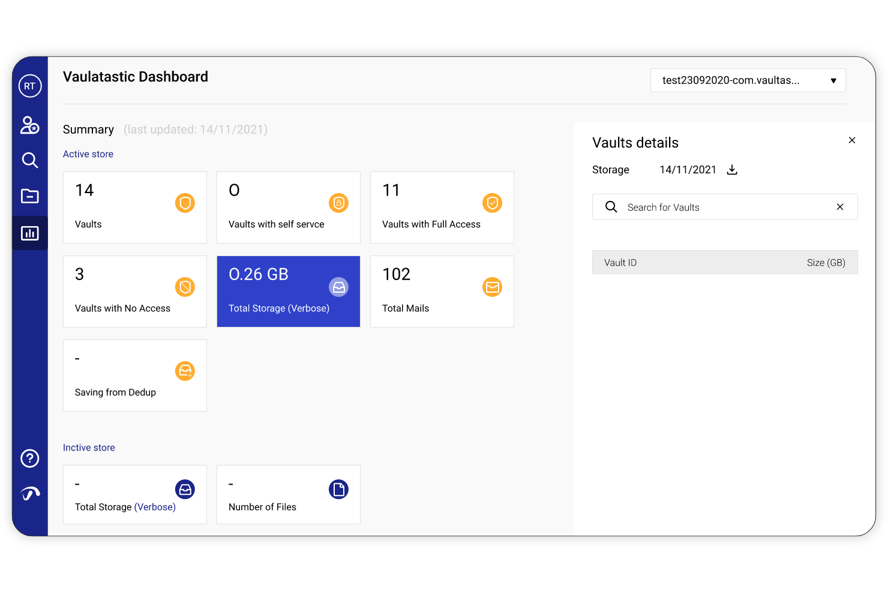Open the tenant dropdown showing test23092020-com.vaultas

pos(748,80)
